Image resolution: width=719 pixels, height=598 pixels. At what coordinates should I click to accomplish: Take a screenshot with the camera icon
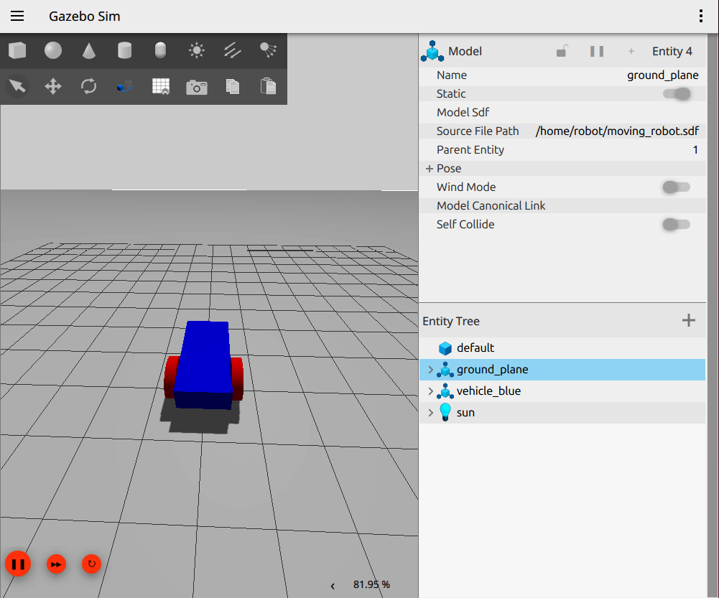(197, 85)
